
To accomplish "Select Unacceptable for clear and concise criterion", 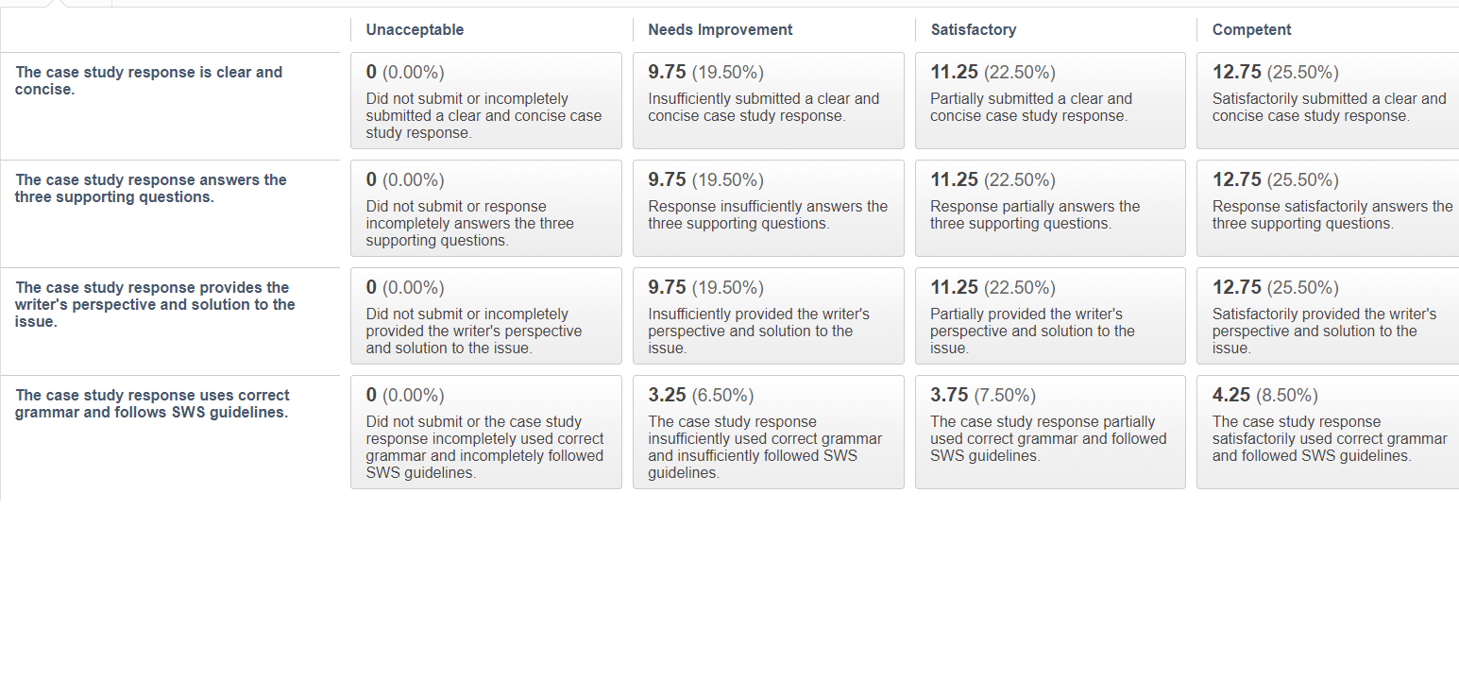I will point(486,100).
